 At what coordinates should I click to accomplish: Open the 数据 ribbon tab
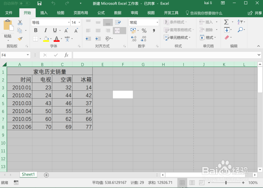[118, 13]
